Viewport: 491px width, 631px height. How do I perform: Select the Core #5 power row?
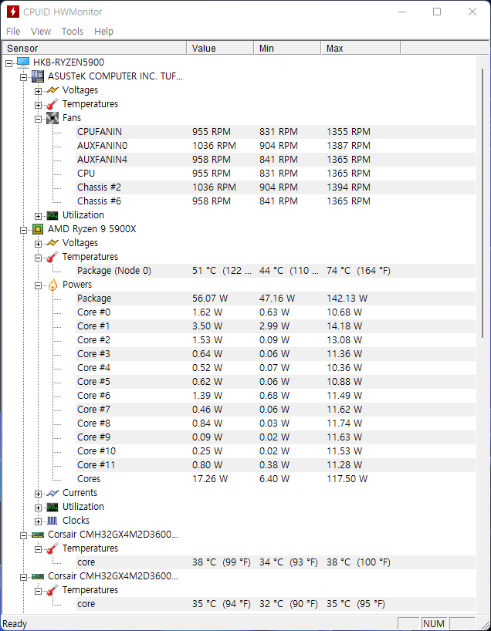(x=276, y=382)
